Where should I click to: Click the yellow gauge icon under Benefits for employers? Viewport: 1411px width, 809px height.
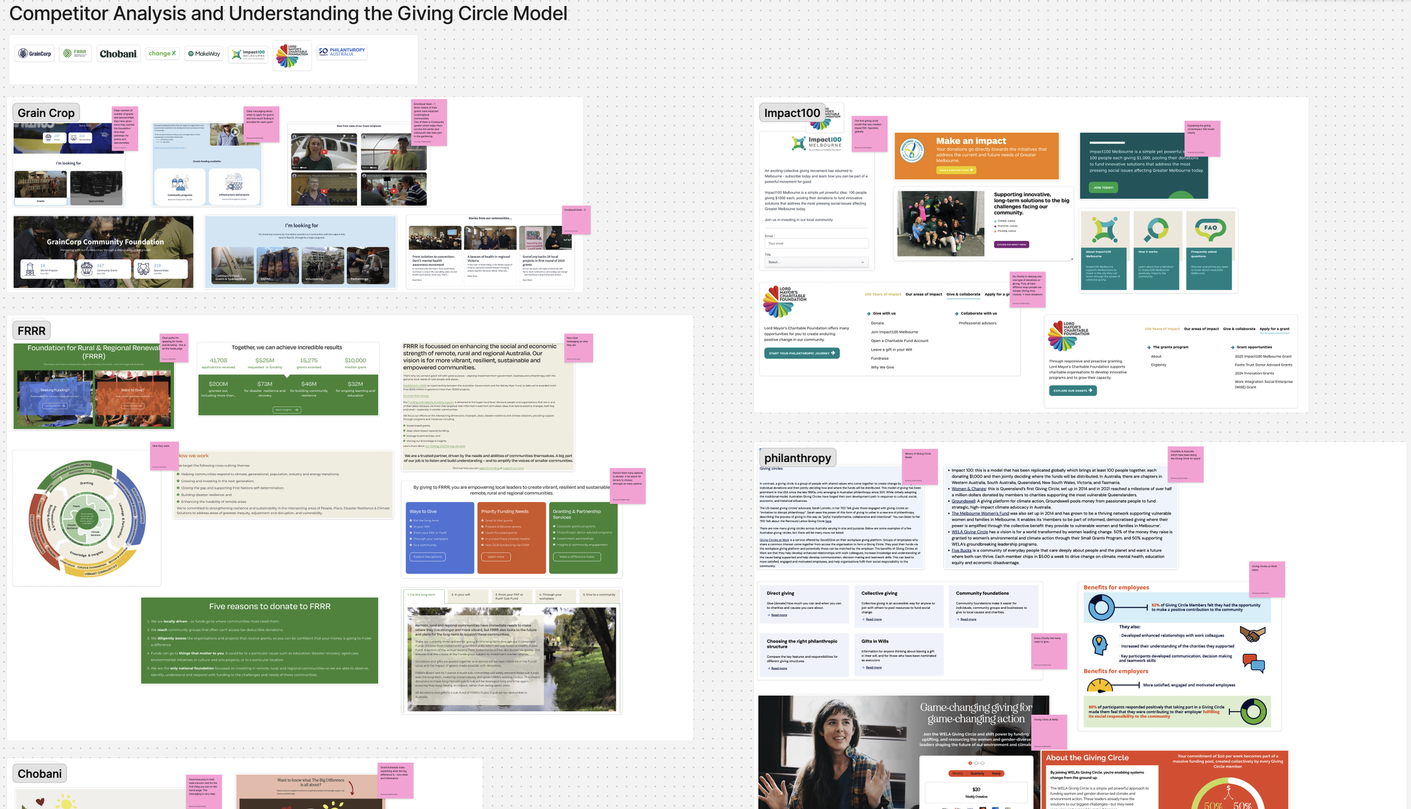[1099, 685]
